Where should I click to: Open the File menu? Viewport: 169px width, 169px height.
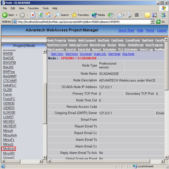tap(5, 8)
